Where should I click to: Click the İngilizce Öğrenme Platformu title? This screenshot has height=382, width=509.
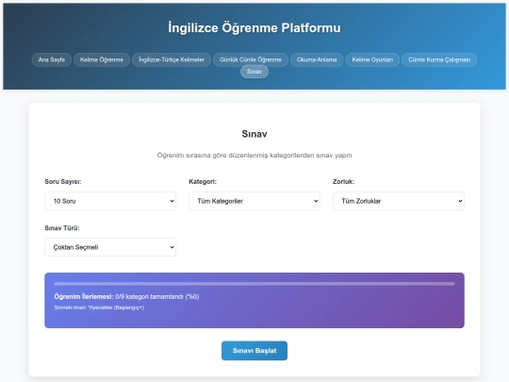[x=254, y=28]
